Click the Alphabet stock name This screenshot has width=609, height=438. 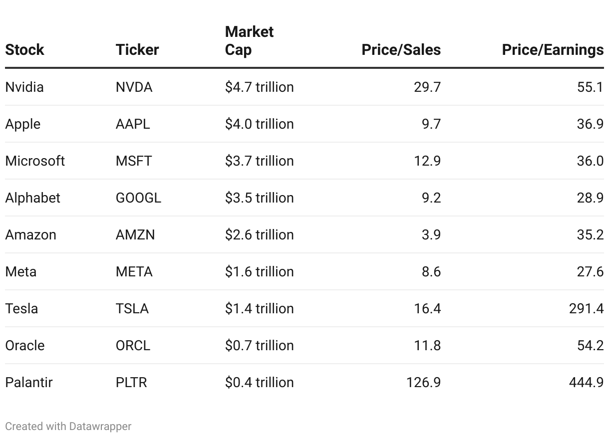[x=32, y=198]
